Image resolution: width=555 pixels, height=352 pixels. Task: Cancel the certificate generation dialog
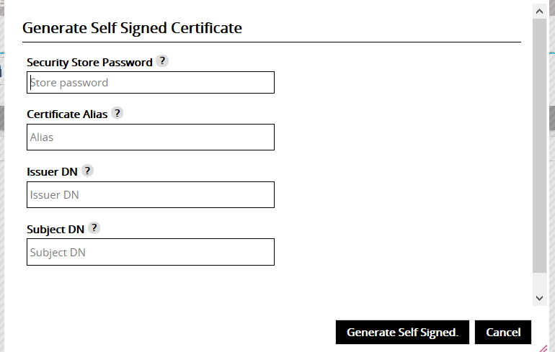coord(503,333)
